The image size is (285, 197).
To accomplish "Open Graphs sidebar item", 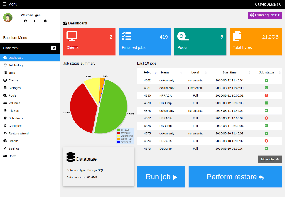I will pyautogui.click(x=30, y=141).
